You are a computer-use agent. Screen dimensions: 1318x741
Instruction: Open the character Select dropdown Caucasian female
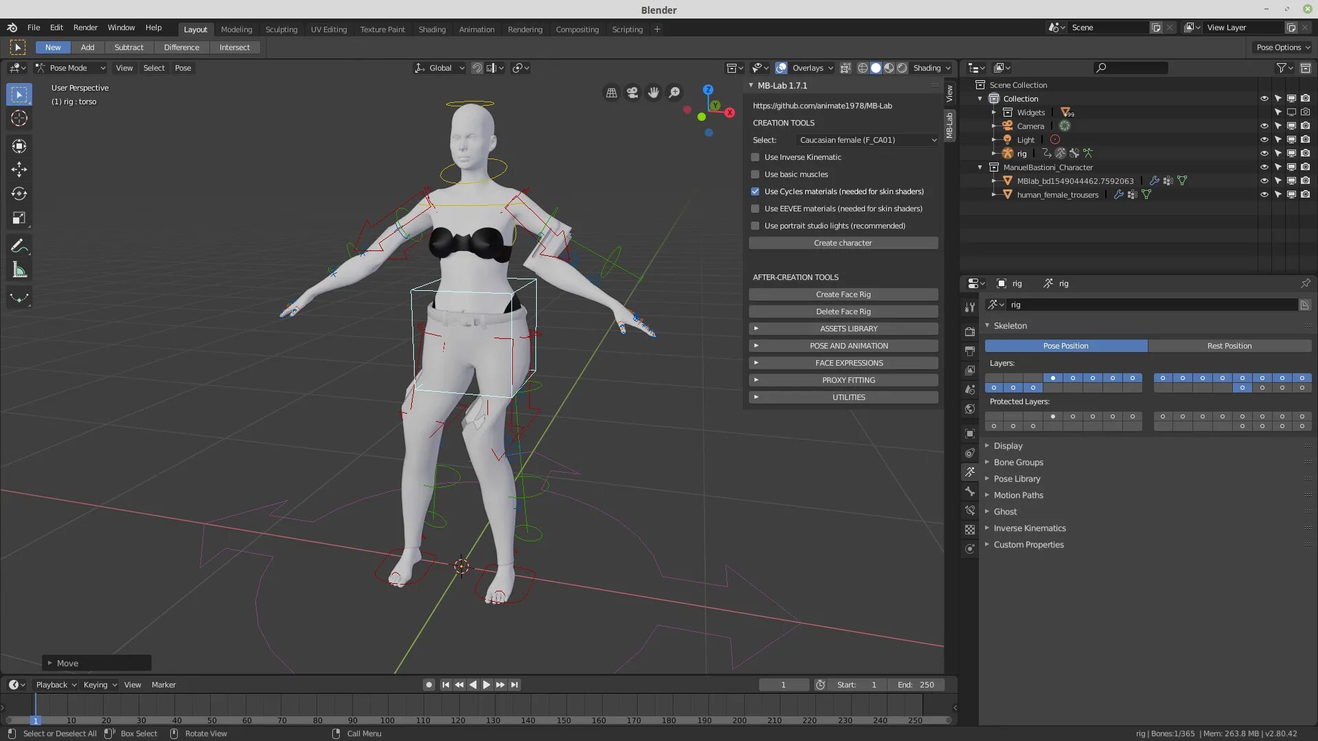(867, 140)
